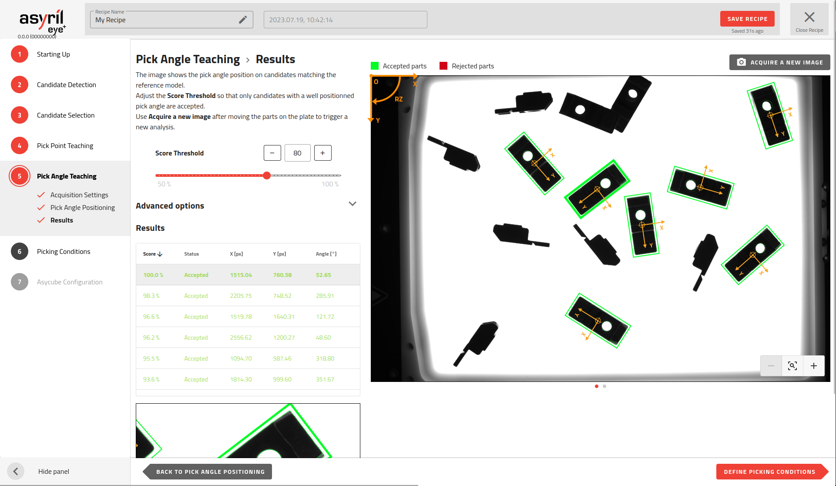Select the second image page dot
The width and height of the screenshot is (836, 486).
(x=604, y=386)
